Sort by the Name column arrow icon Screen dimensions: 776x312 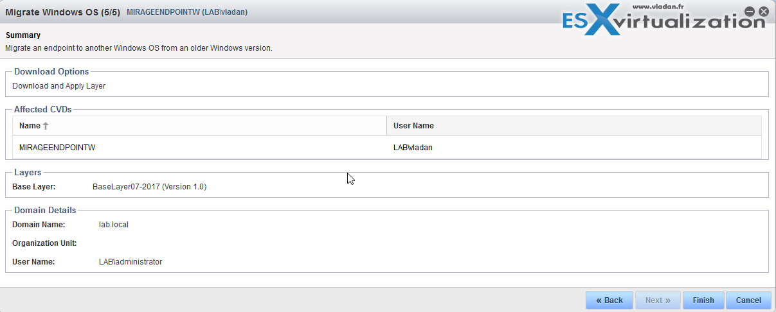point(46,126)
